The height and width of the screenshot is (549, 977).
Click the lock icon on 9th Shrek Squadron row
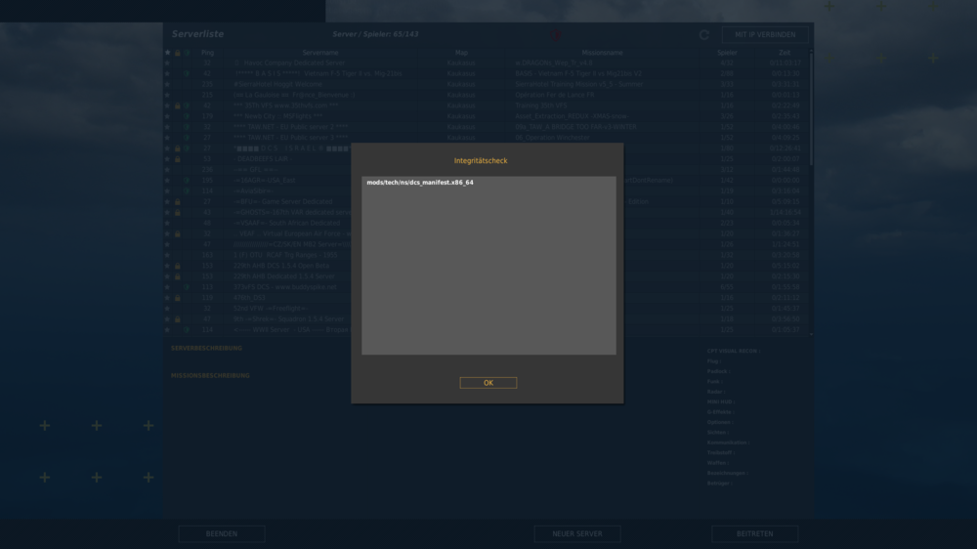tap(178, 319)
